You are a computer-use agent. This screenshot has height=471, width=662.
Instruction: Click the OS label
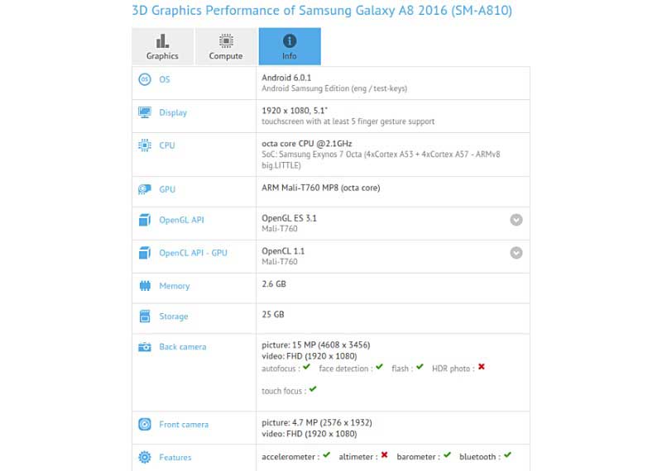165,79
